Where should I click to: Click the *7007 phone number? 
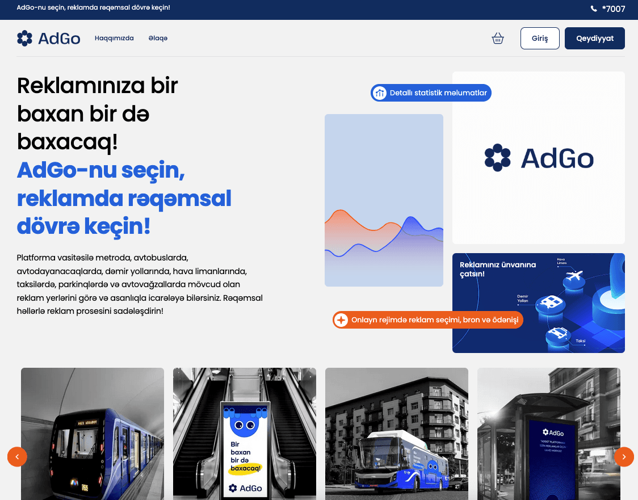point(614,9)
